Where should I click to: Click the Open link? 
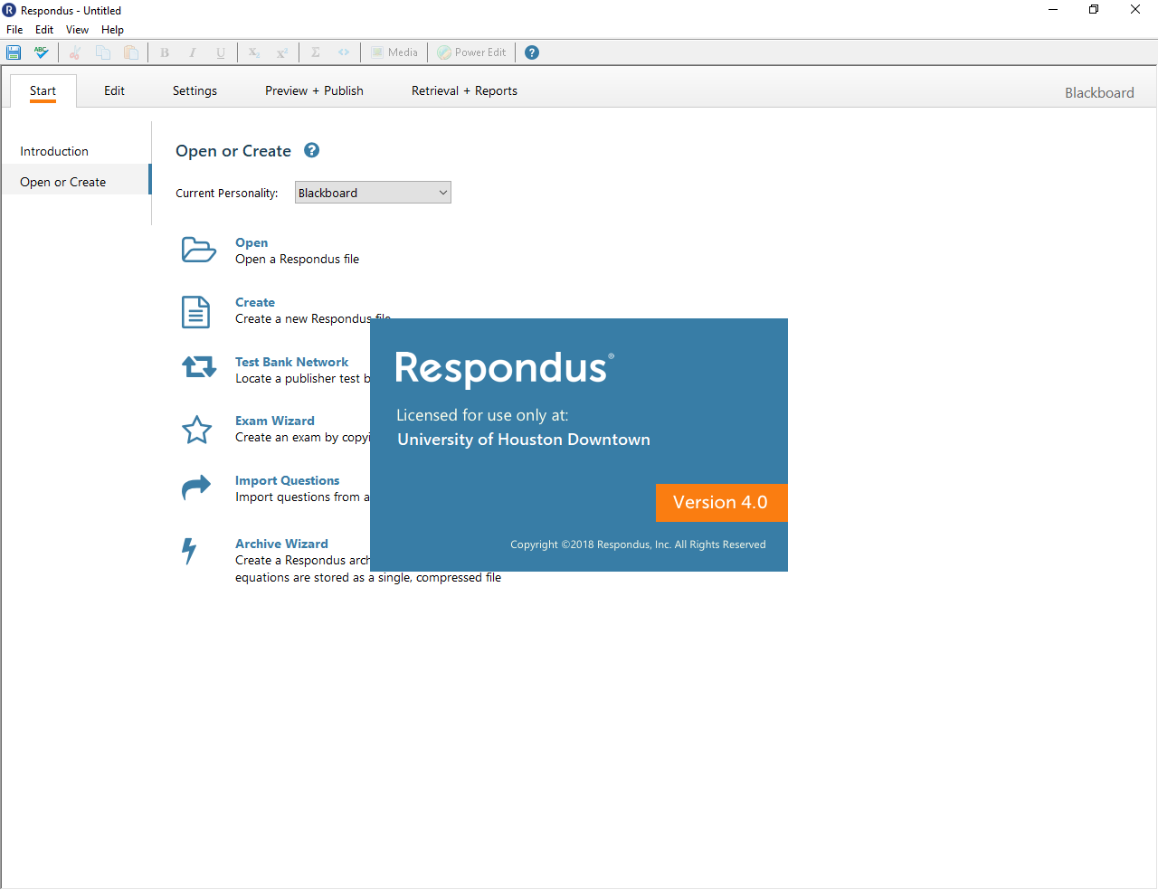pyautogui.click(x=252, y=242)
